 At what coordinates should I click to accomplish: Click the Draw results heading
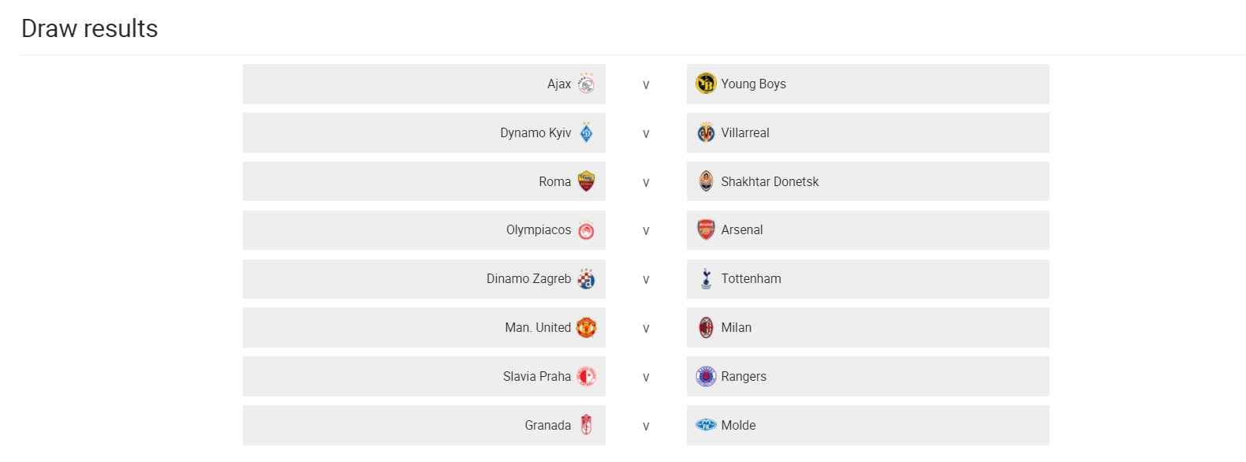pyautogui.click(x=90, y=28)
